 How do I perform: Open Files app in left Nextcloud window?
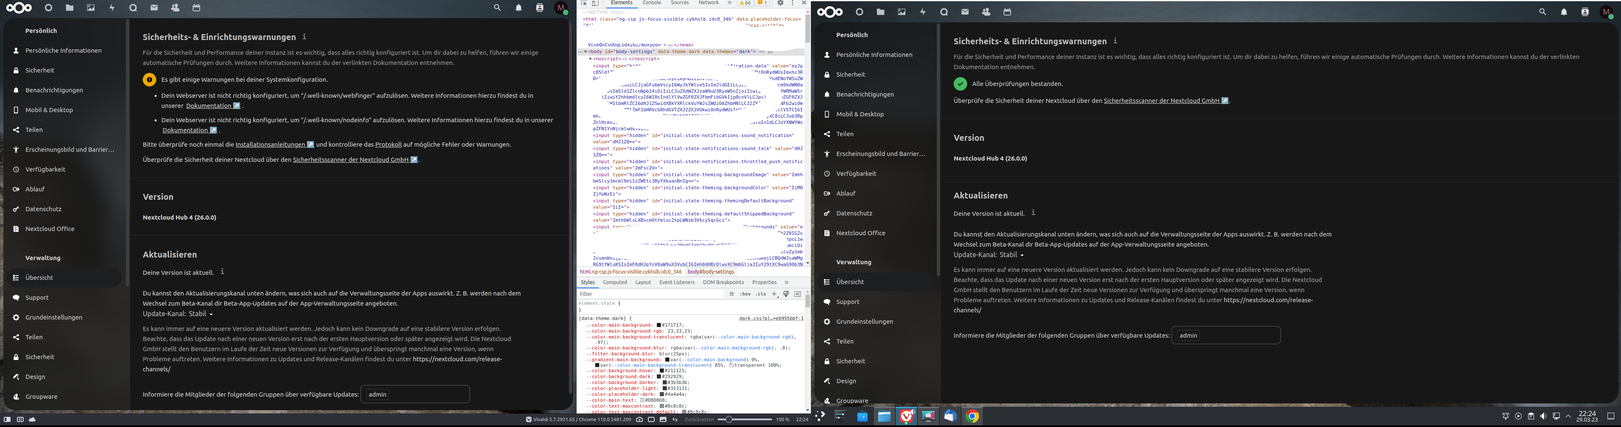pyautogui.click(x=70, y=8)
